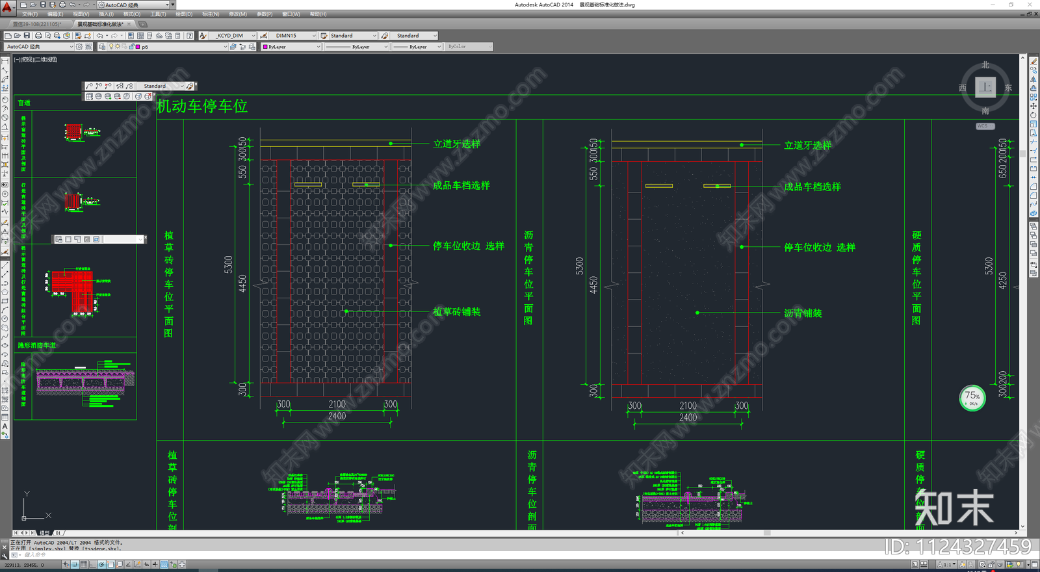Toggle Infer Constraints in status bar
The width and height of the screenshot is (1040, 572).
pyautogui.click(x=66, y=565)
